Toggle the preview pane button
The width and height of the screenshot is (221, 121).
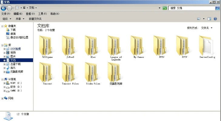click(209, 19)
